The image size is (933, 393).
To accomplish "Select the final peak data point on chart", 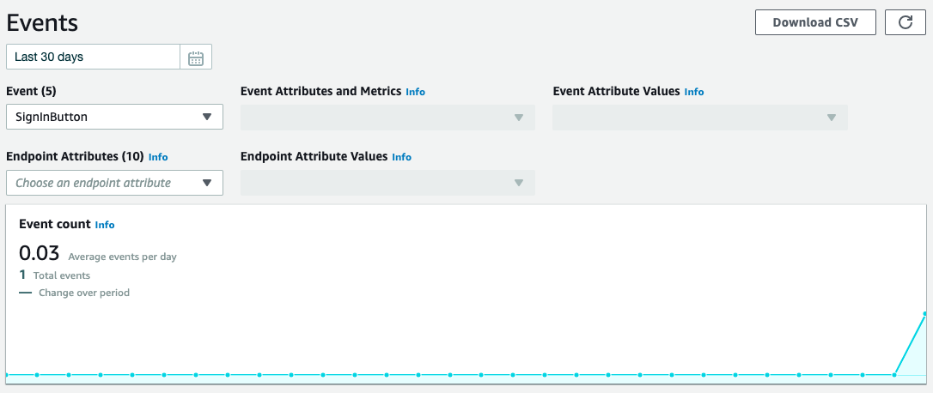I will pos(925,313).
